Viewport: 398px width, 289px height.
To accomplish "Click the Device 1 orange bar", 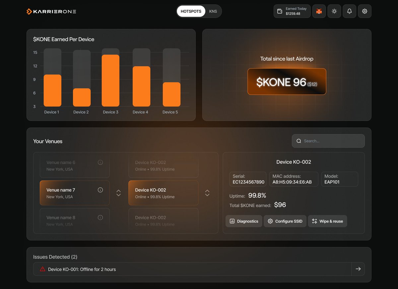I will coord(52,90).
